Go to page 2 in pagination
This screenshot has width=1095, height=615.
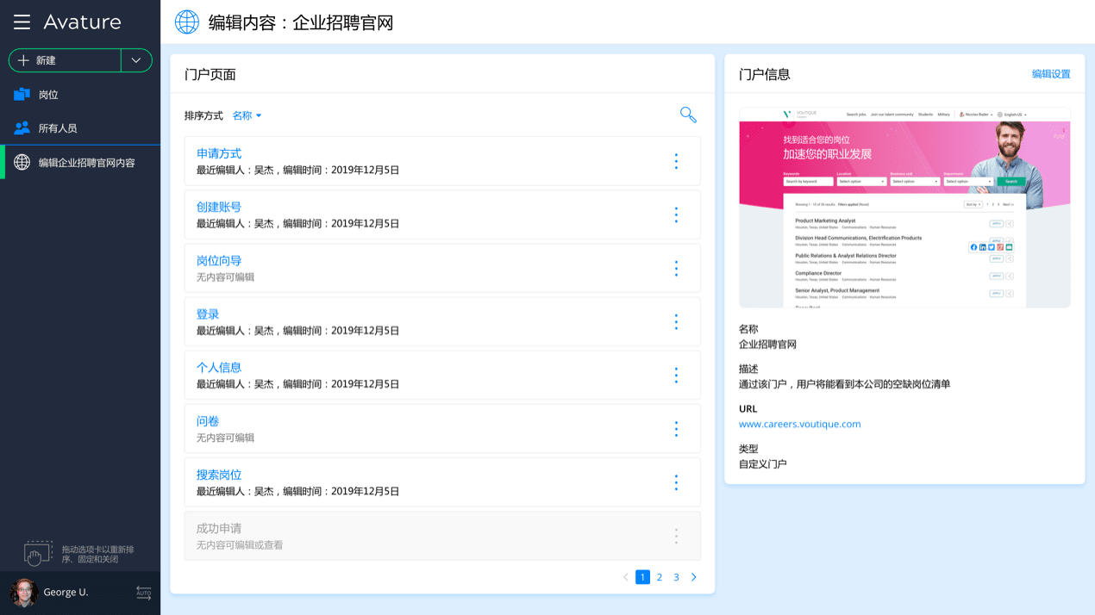(660, 577)
